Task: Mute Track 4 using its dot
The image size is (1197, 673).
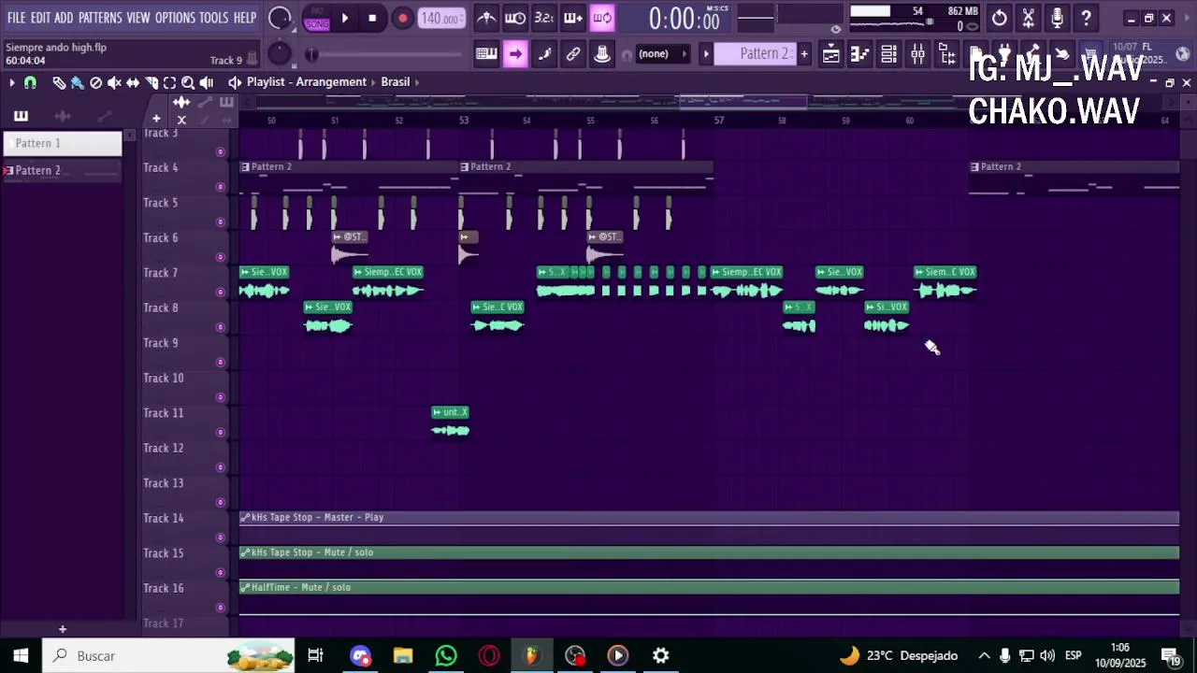Action: 221,187
